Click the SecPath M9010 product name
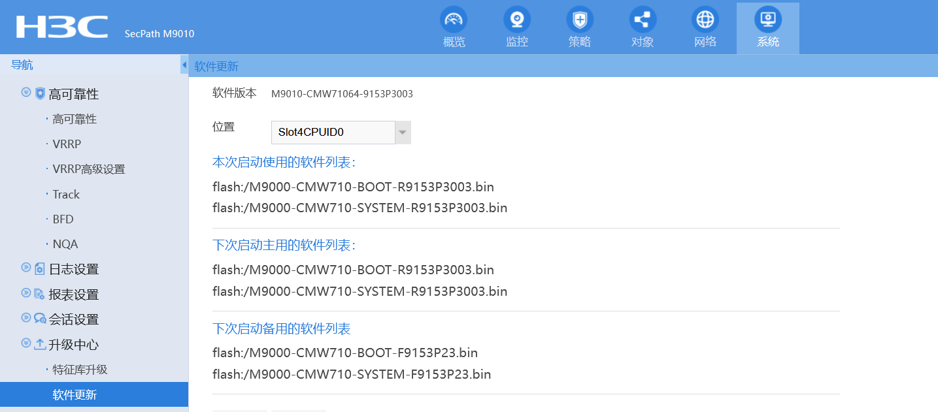The height and width of the screenshot is (412, 938). point(159,33)
